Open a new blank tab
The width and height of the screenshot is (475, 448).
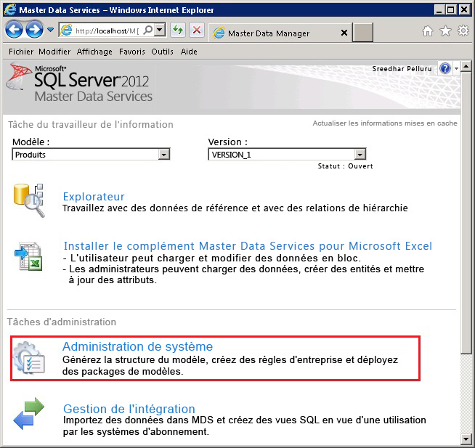click(x=363, y=33)
